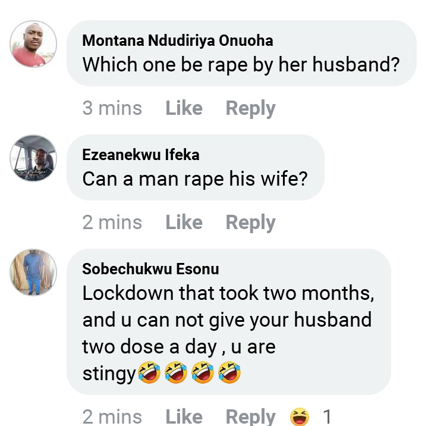This screenshot has width=428, height=426.
Task: View the reaction count on Sobechukwu's comment
Action: (326, 416)
